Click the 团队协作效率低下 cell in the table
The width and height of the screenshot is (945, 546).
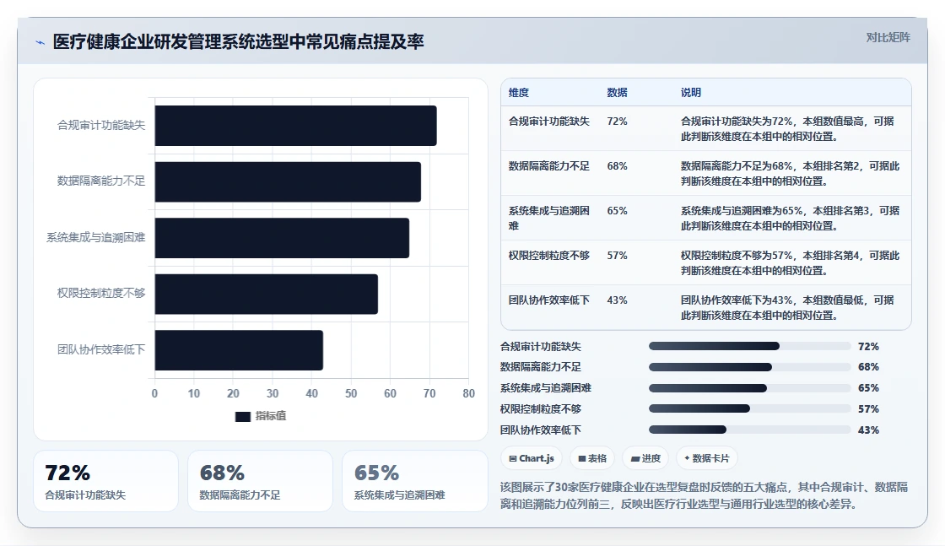[x=549, y=300]
